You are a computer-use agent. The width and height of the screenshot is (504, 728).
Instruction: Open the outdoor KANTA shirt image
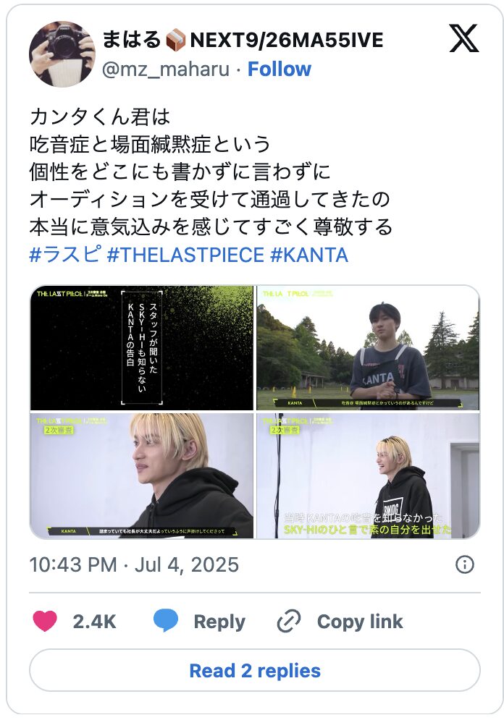368,348
